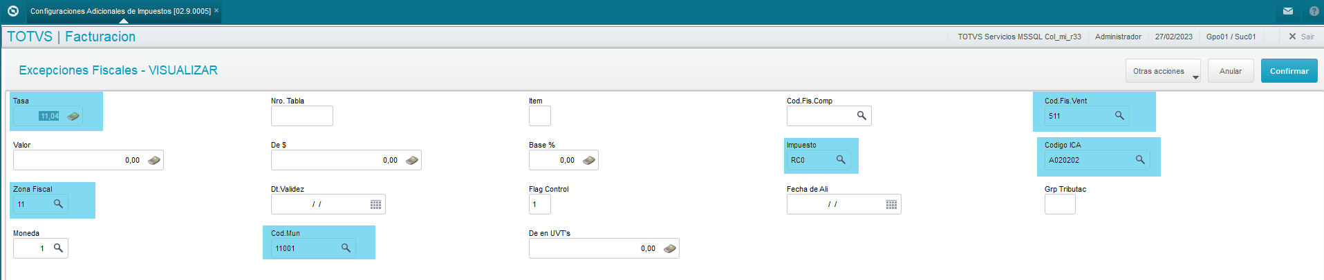Click the Moneda input field

40,248
